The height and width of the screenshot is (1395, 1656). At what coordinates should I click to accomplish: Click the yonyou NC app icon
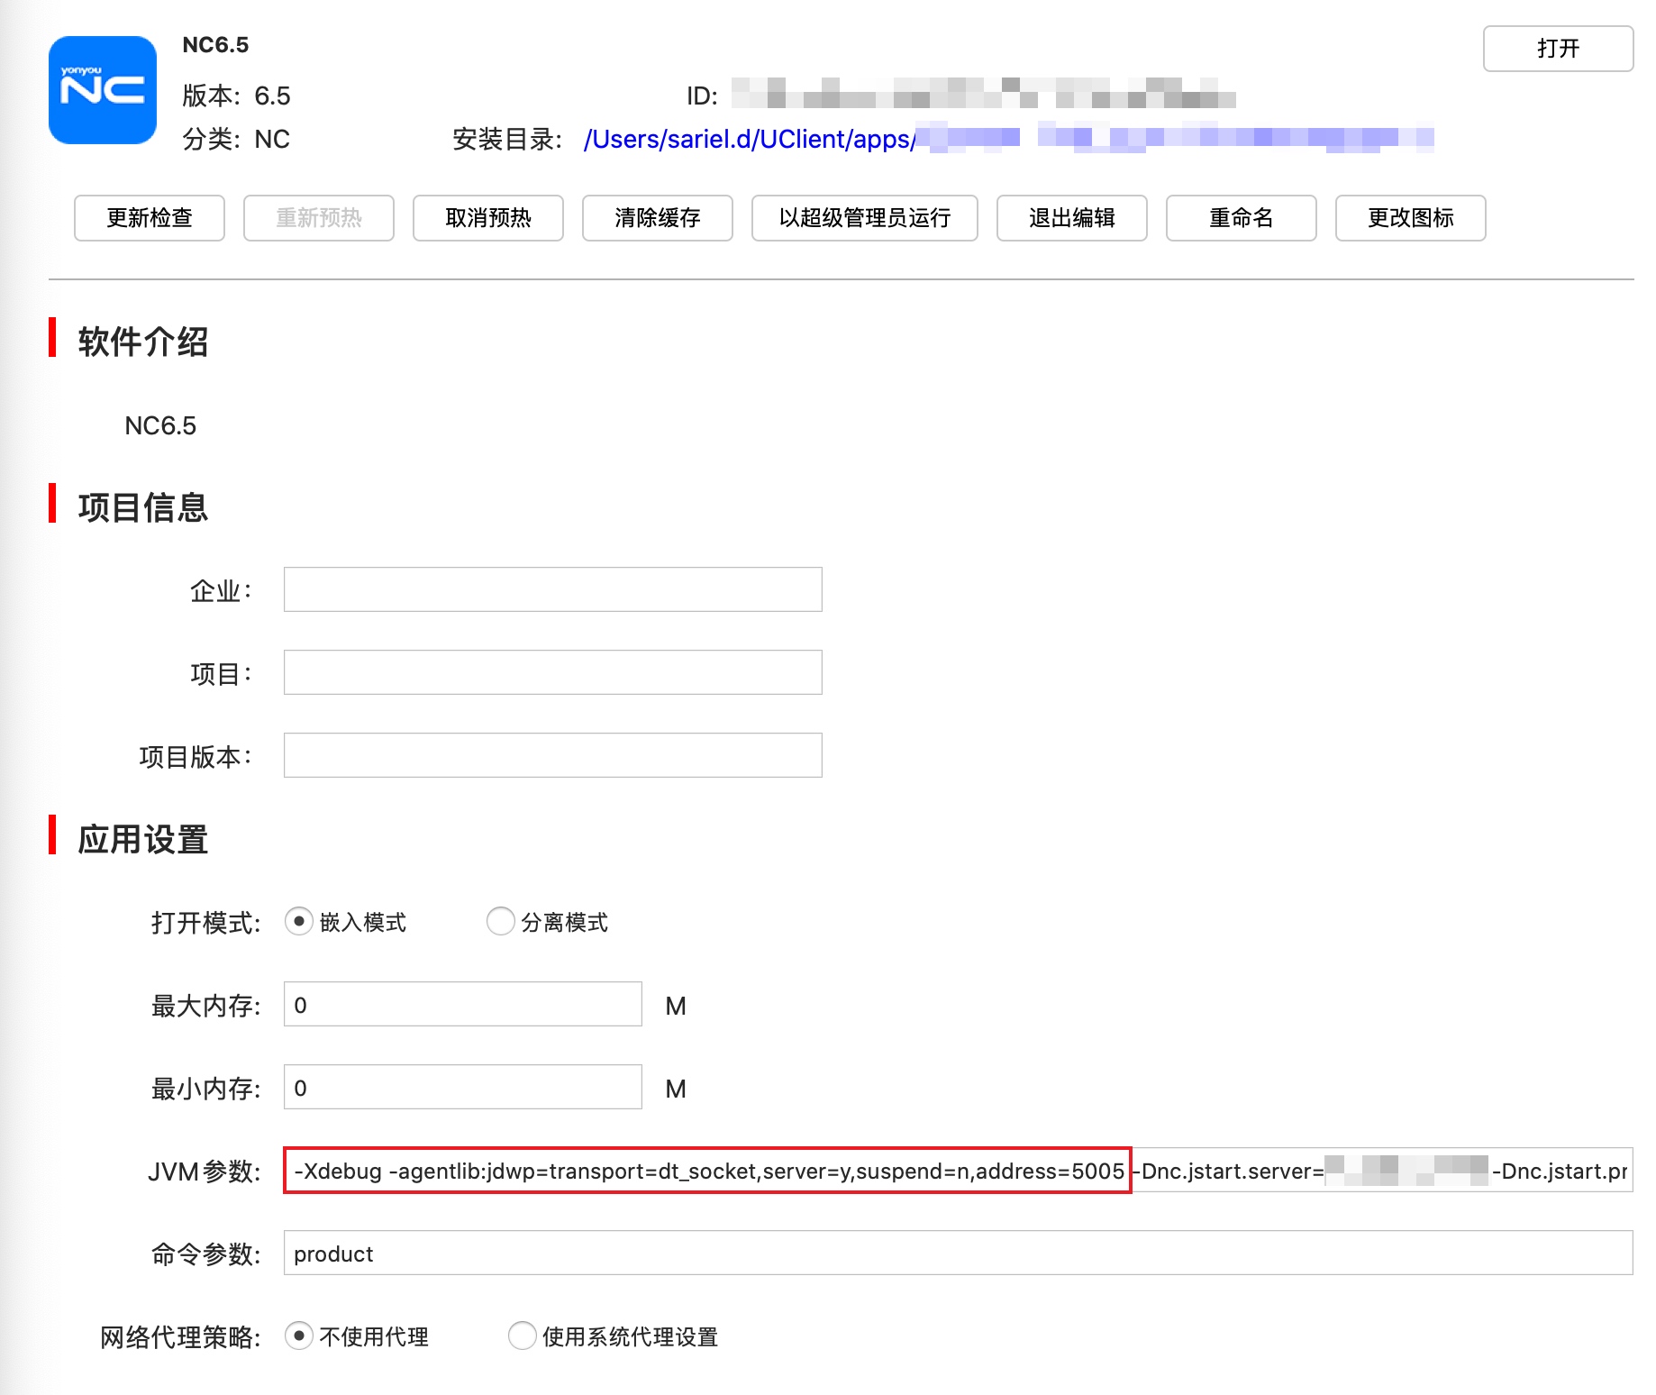point(103,90)
